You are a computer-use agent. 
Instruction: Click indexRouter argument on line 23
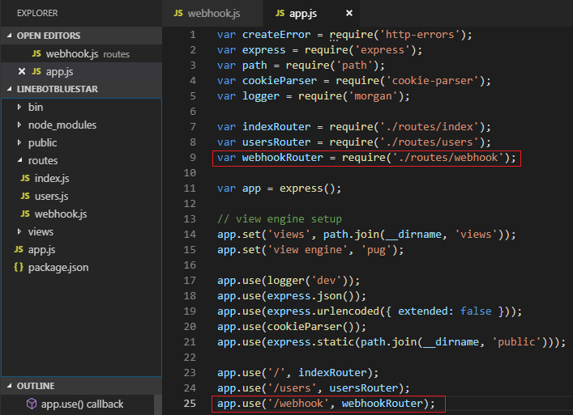pyautogui.click(x=332, y=373)
